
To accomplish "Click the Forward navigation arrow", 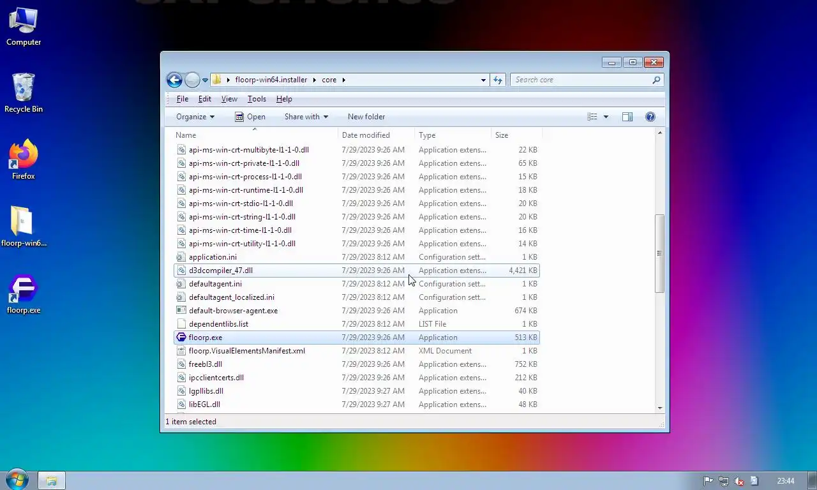I will pyautogui.click(x=192, y=80).
